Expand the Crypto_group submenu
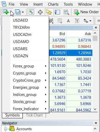This screenshot has width=100, height=132. tap(25, 73)
